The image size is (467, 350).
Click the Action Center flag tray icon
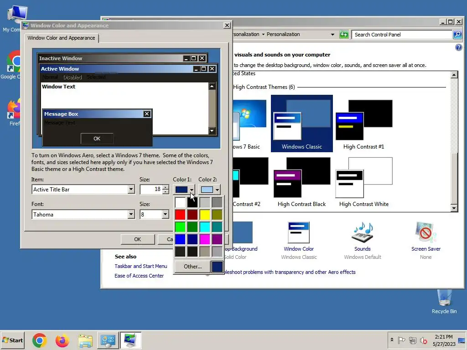point(401,340)
